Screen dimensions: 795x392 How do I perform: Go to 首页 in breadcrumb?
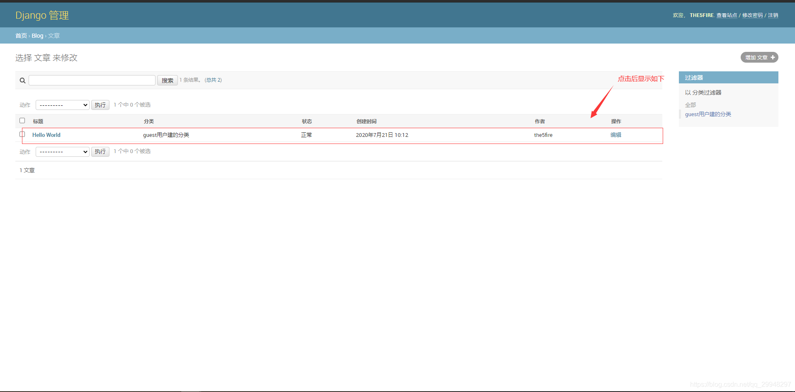(x=21, y=36)
